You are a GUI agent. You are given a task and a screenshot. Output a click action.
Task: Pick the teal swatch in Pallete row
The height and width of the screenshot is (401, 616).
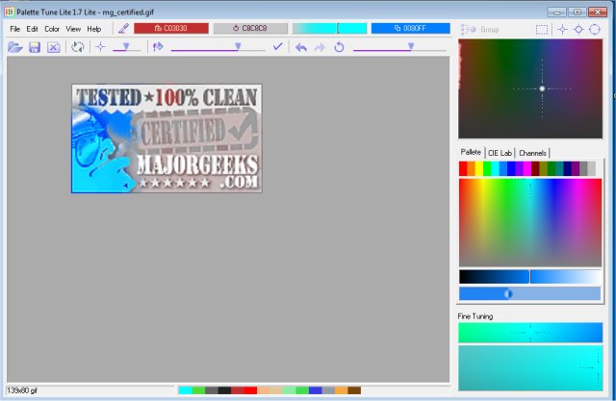click(x=559, y=168)
